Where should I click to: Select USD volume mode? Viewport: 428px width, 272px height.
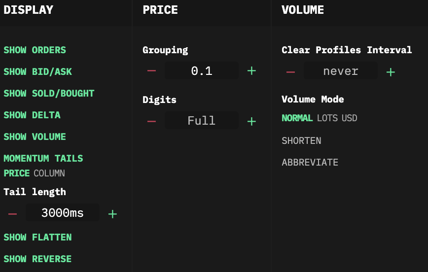tap(350, 118)
